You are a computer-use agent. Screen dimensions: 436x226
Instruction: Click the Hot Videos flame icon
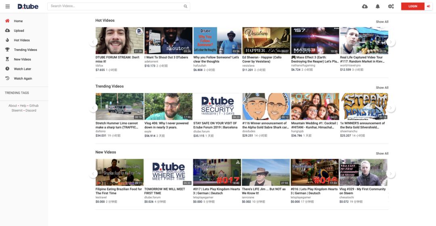(x=8, y=40)
